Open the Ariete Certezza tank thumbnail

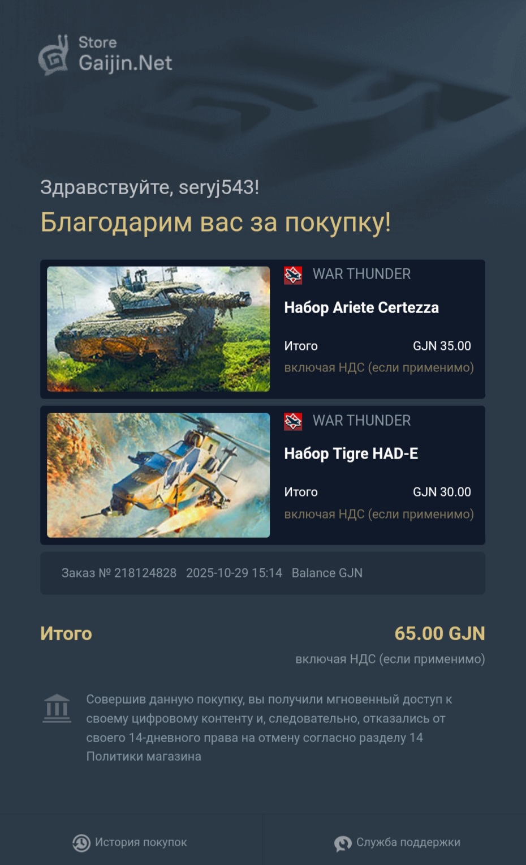pyautogui.click(x=158, y=329)
